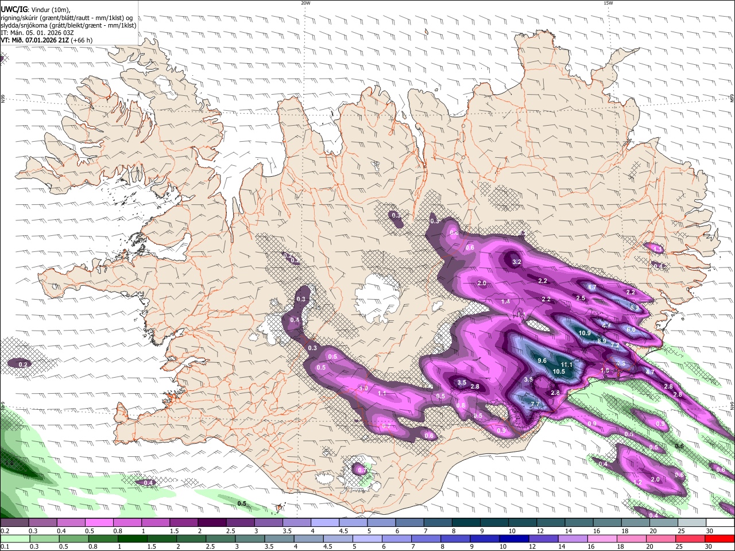Click the '0.1' label in the lower legend
This screenshot has height=551, width=735.
(5, 547)
